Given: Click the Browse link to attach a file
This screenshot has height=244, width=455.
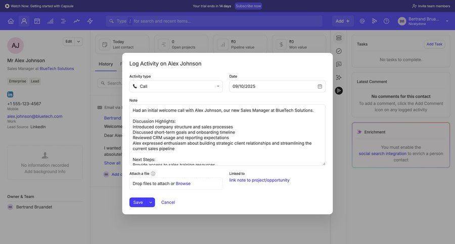Looking at the screenshot, I should click(183, 184).
